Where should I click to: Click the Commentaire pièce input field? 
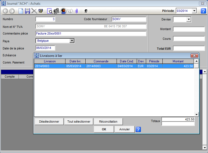(91, 34)
